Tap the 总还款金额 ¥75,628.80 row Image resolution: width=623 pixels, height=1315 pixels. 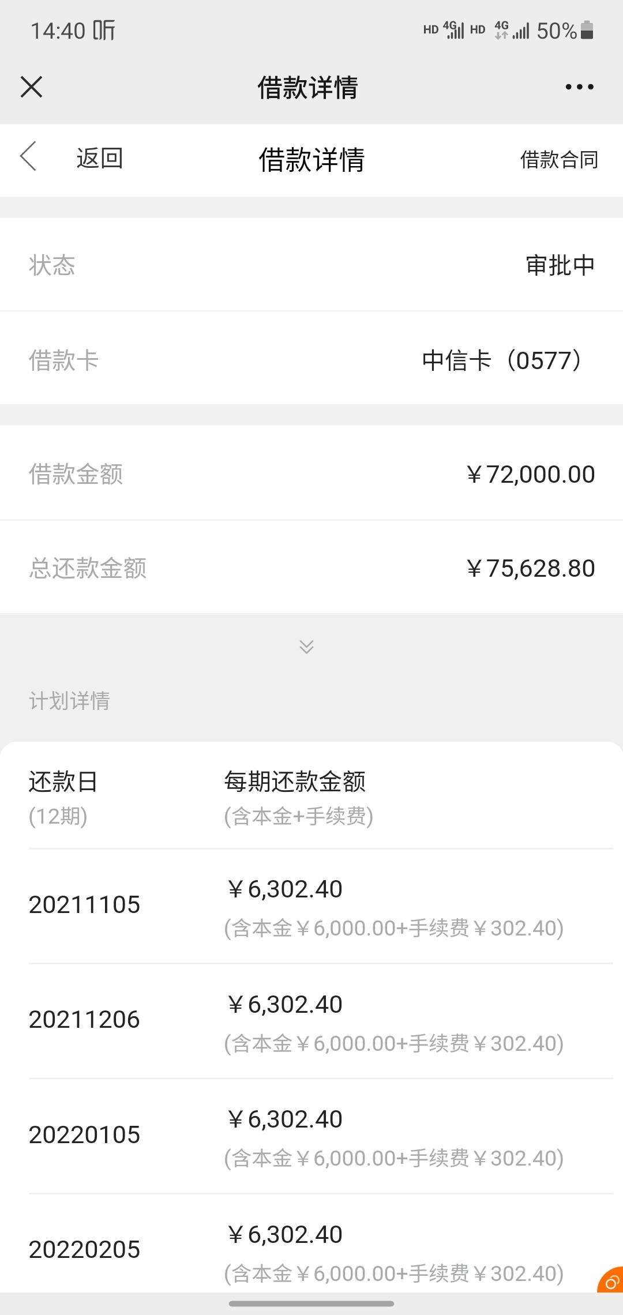coord(311,568)
